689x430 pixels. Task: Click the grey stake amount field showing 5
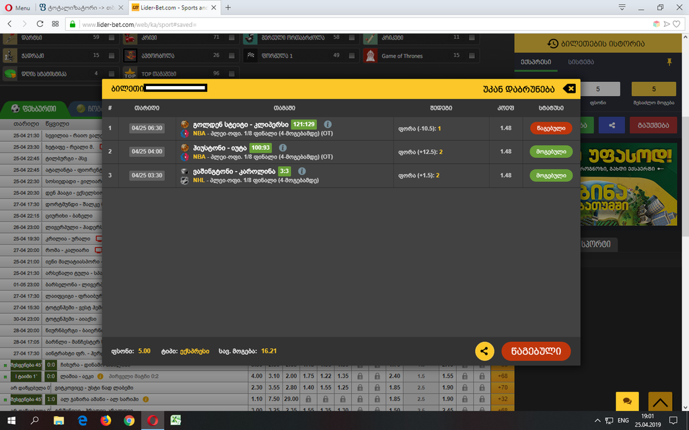pos(598,89)
